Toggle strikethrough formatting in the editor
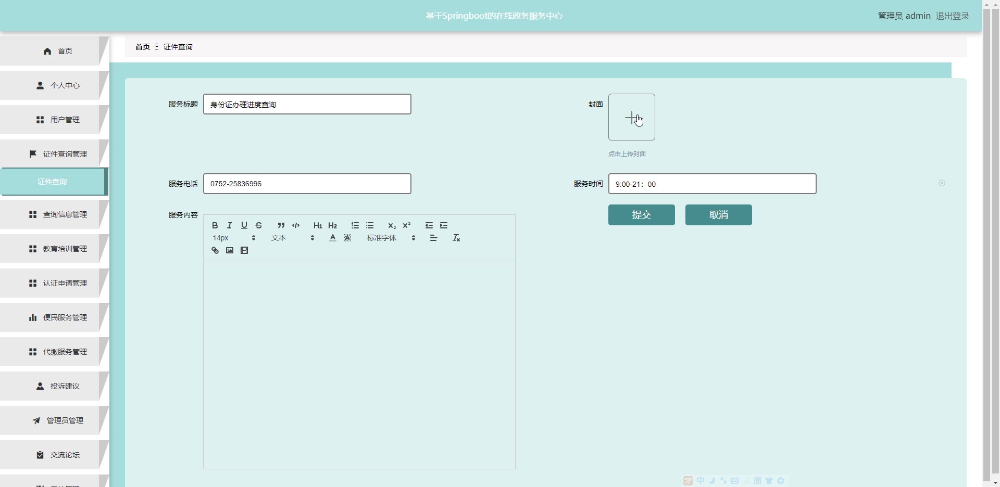1000x487 pixels. click(x=259, y=225)
